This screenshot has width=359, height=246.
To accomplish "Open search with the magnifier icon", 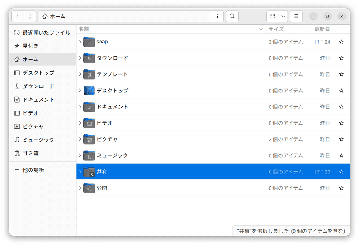I will [x=232, y=17].
